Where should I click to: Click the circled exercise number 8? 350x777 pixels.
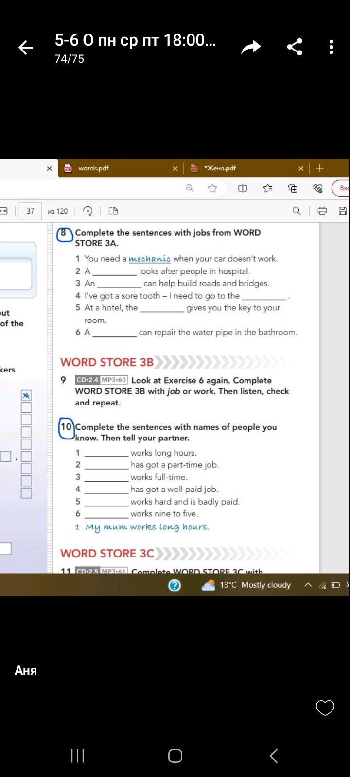tap(64, 234)
